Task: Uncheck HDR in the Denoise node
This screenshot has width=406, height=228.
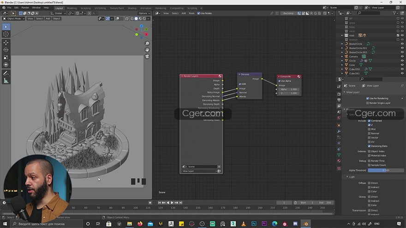Action: tap(240, 84)
